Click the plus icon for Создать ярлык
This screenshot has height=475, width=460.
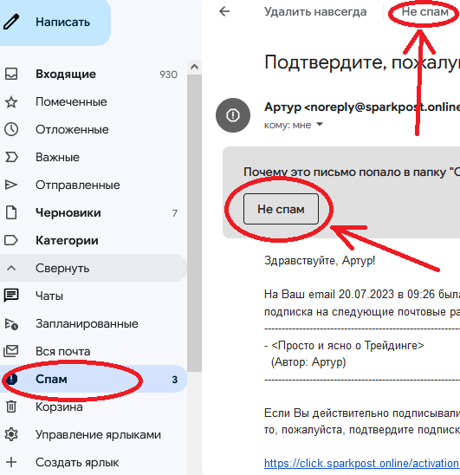(x=11, y=462)
